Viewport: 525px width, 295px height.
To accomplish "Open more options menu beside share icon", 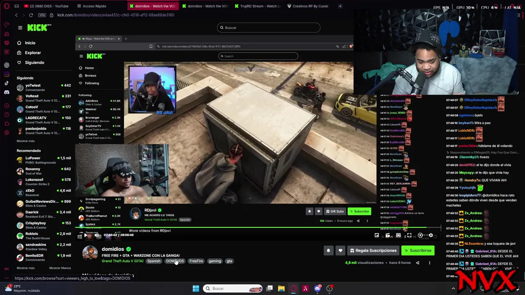I will tap(429, 263).
